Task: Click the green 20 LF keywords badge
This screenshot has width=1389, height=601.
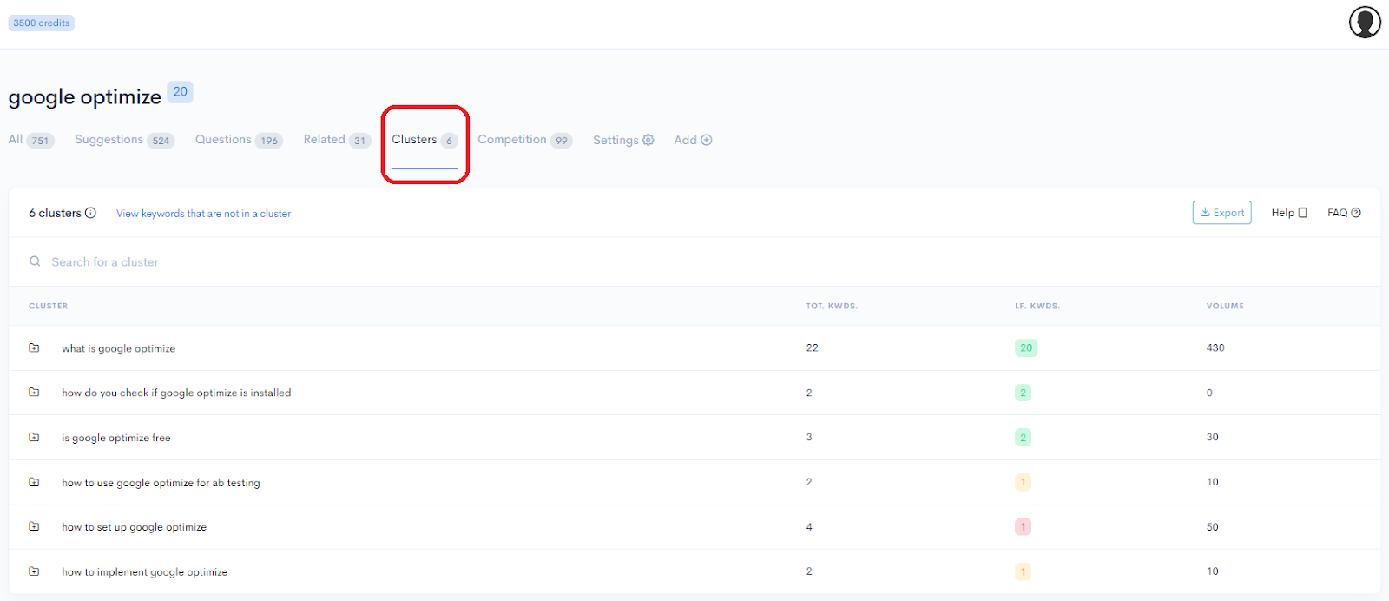Action: click(x=1026, y=347)
